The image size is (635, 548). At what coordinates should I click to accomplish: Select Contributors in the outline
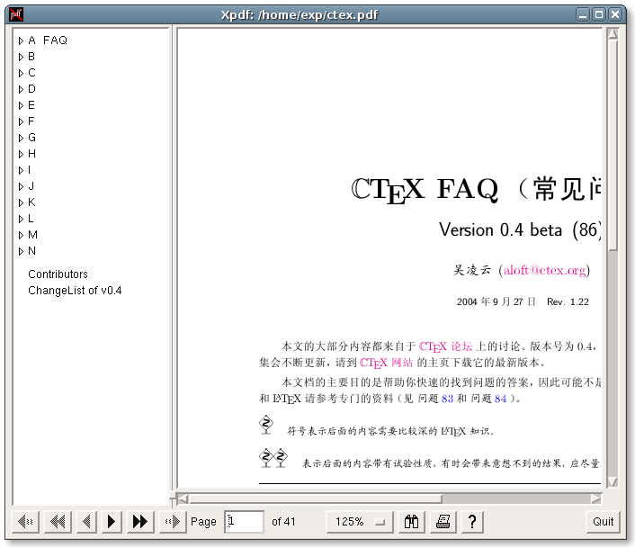click(x=58, y=274)
